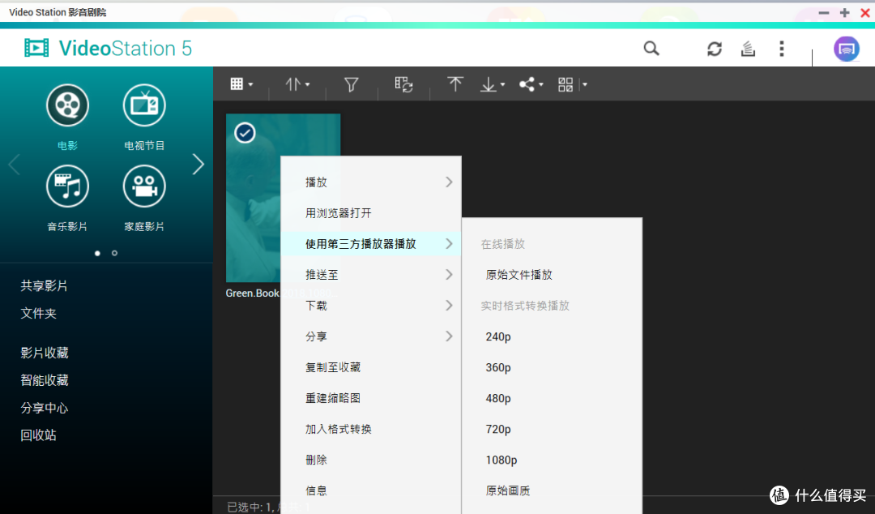Viewport: 875px width, 514px height.
Task: Open the sort order dropdown
Action: 297,84
